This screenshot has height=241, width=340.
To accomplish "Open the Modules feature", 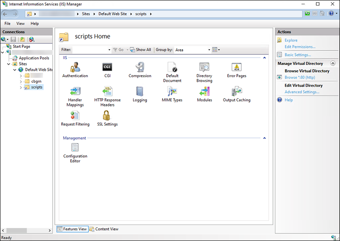I will click(204, 94).
